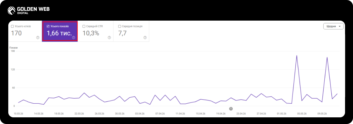Click the 30.03.26 date label
This screenshot has width=353, height=124.
point(119,114)
